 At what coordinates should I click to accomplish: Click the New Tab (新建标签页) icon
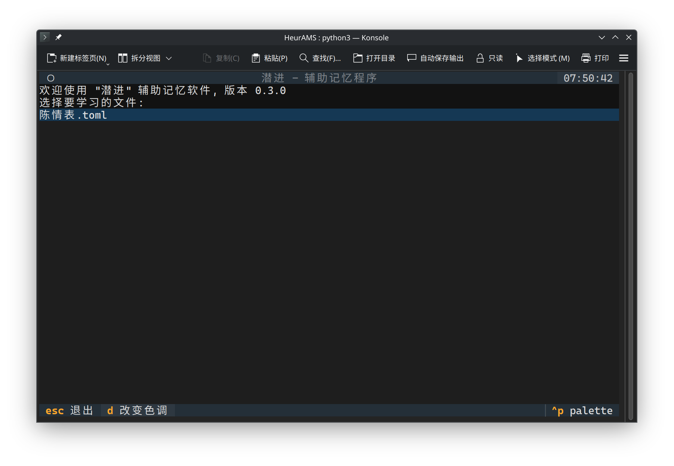tap(52, 58)
